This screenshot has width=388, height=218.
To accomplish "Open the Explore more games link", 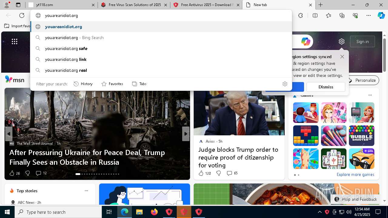I will click(355, 175).
